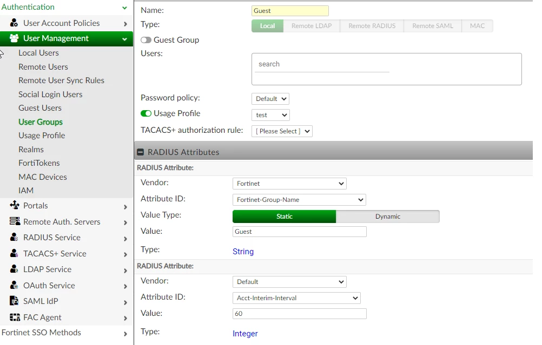The height and width of the screenshot is (345, 542).
Task: Open Usage Profile 'test' dropdown
Action: click(x=270, y=115)
